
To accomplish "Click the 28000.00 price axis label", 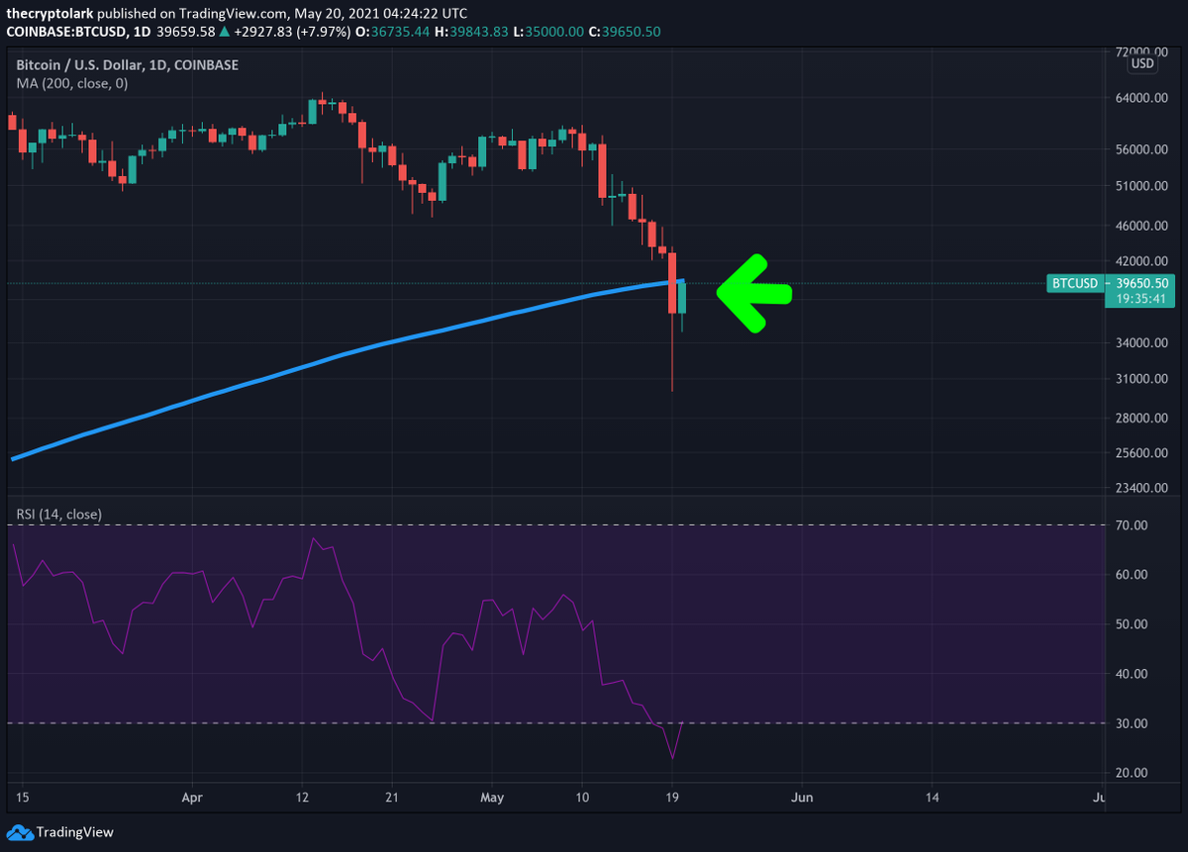I will [1140, 419].
